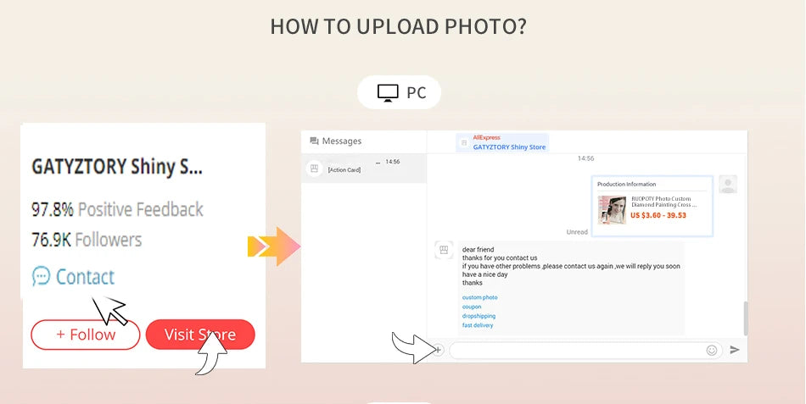Click the plus attachment icon by message box

pos(438,350)
